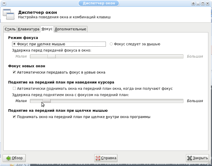Click the raise delay slider handle
212x166 pixels.
tap(46, 101)
